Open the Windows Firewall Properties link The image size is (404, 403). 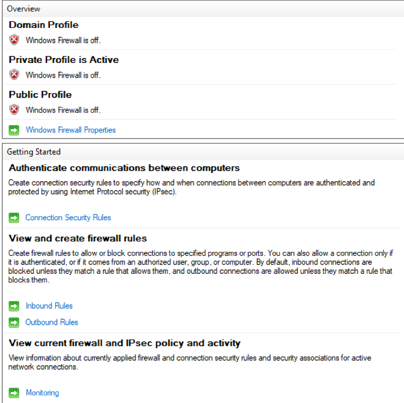coord(71,130)
